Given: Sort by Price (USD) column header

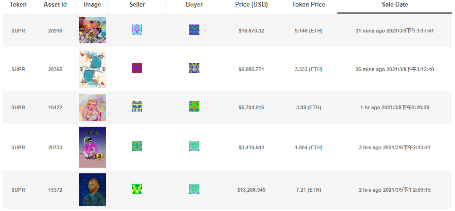Looking at the screenshot, I should (251, 5).
